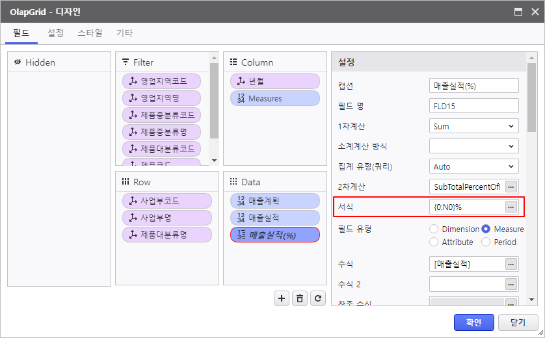
Task: Open secondary calculation ellipsis for SubTotalPercentOf
Action: [511, 187]
